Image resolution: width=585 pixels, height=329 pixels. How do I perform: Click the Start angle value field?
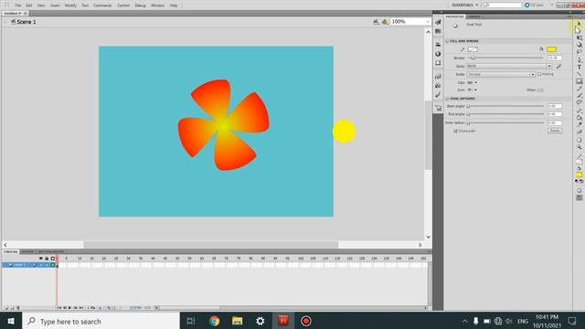pyautogui.click(x=555, y=106)
